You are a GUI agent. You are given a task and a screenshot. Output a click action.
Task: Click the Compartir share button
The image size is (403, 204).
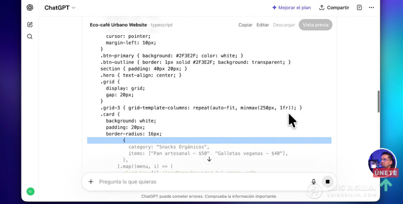point(334,8)
